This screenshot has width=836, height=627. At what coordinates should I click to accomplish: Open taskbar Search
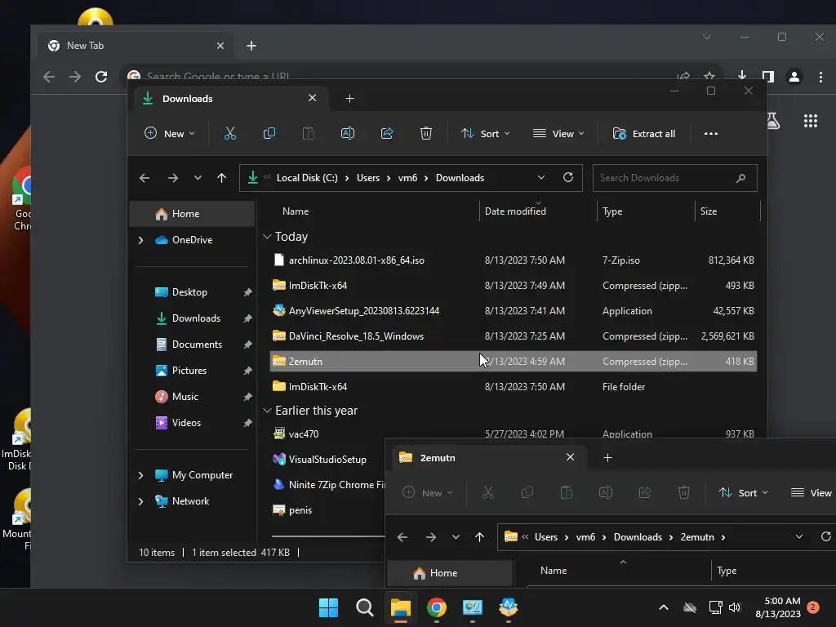click(x=365, y=607)
